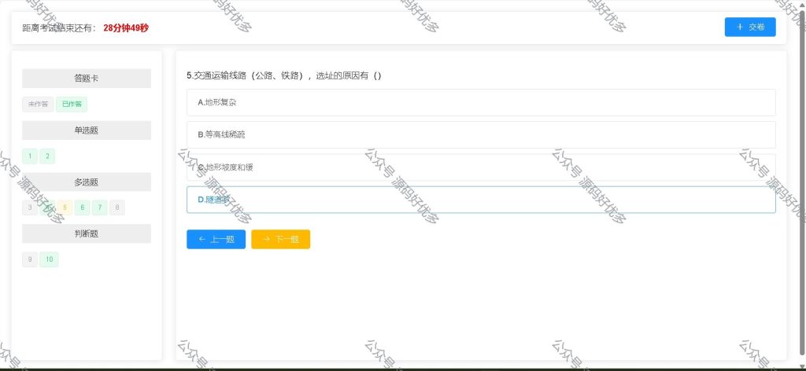This screenshot has height=371, width=806.
Task: Click the left arrow icon on 上一题
Action: click(201, 239)
